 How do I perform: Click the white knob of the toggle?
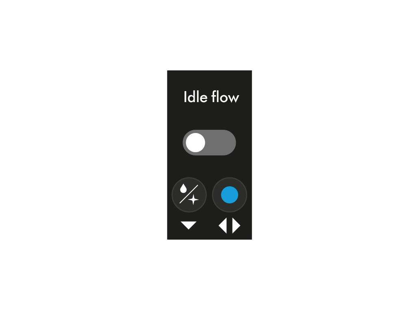click(x=196, y=143)
